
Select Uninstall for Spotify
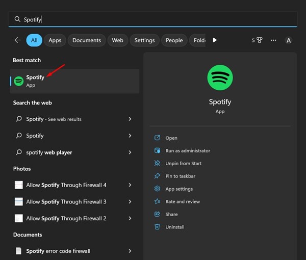point(175,227)
